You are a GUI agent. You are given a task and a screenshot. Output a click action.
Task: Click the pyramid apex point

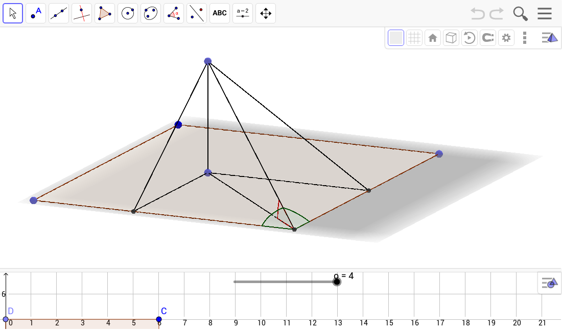(208, 61)
